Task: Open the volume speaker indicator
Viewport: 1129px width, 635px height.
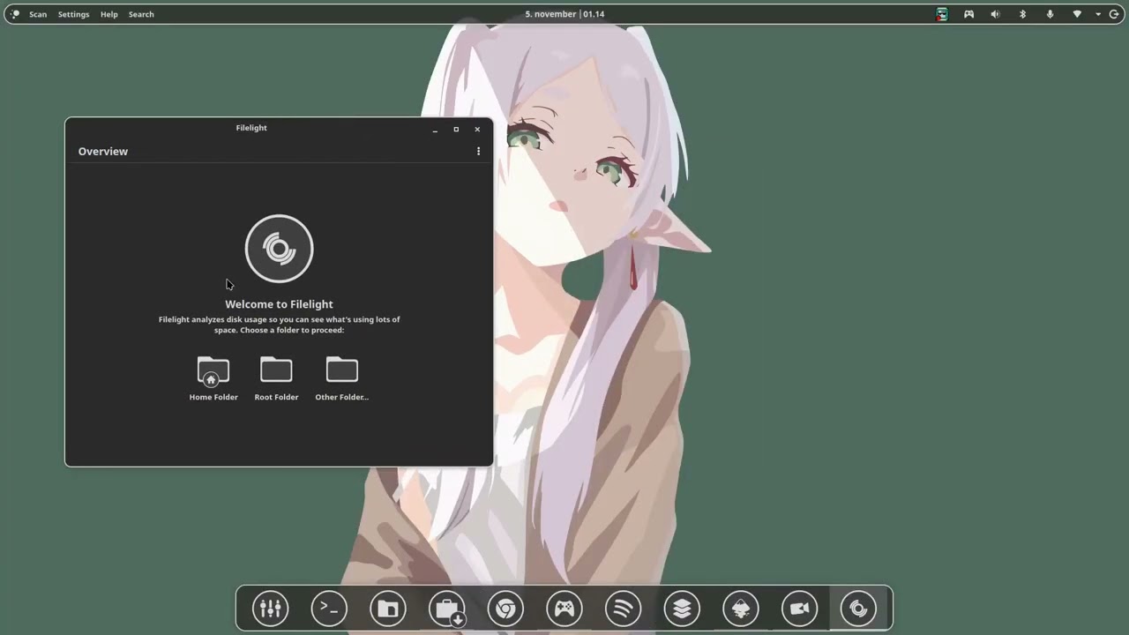Action: pyautogui.click(x=995, y=14)
